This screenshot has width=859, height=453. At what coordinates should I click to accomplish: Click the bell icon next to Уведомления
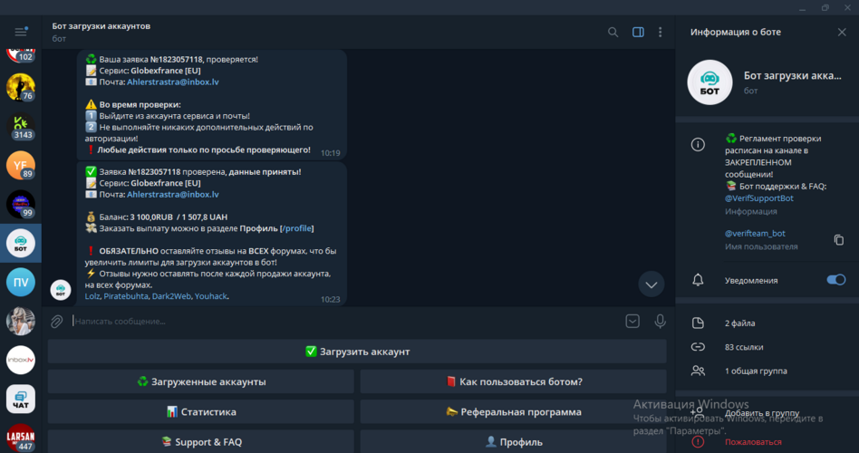(x=698, y=280)
